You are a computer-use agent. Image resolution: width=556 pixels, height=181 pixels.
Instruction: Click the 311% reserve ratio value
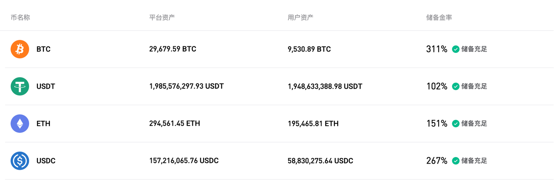(x=437, y=49)
